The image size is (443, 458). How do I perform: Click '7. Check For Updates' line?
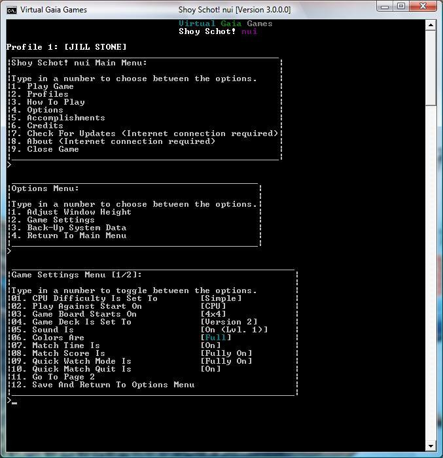click(x=145, y=133)
